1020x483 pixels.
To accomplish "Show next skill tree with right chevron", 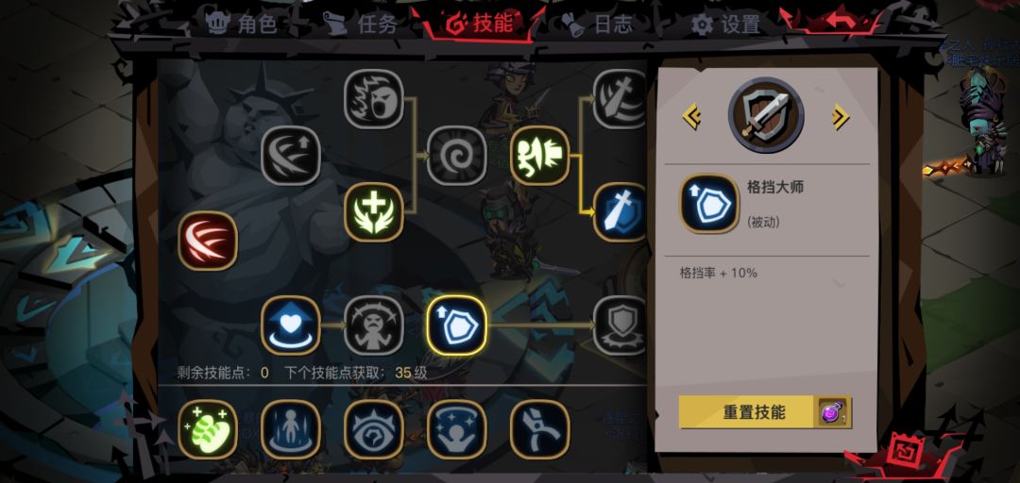I will tap(841, 117).
